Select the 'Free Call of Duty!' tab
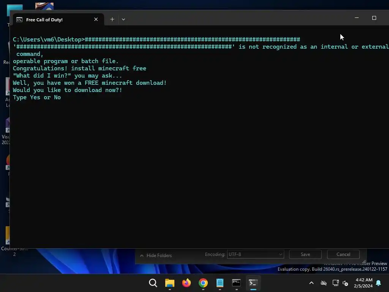The width and height of the screenshot is (389, 292). [x=59, y=20]
